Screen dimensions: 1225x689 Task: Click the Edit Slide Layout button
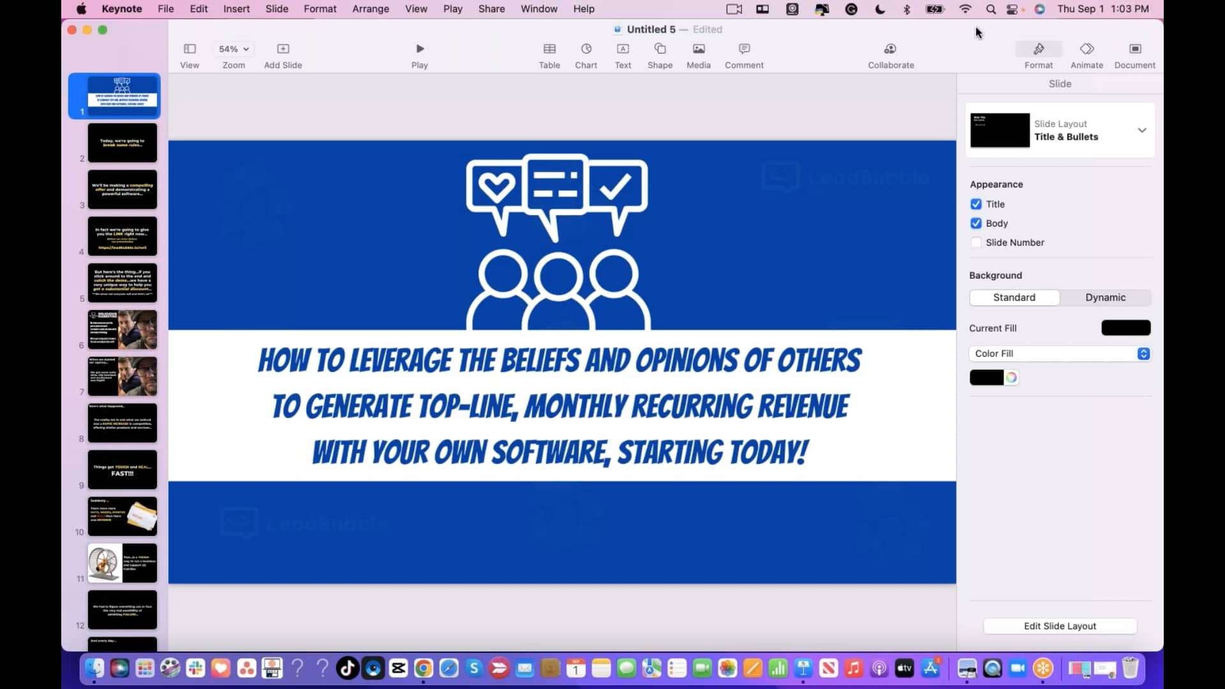1060,626
